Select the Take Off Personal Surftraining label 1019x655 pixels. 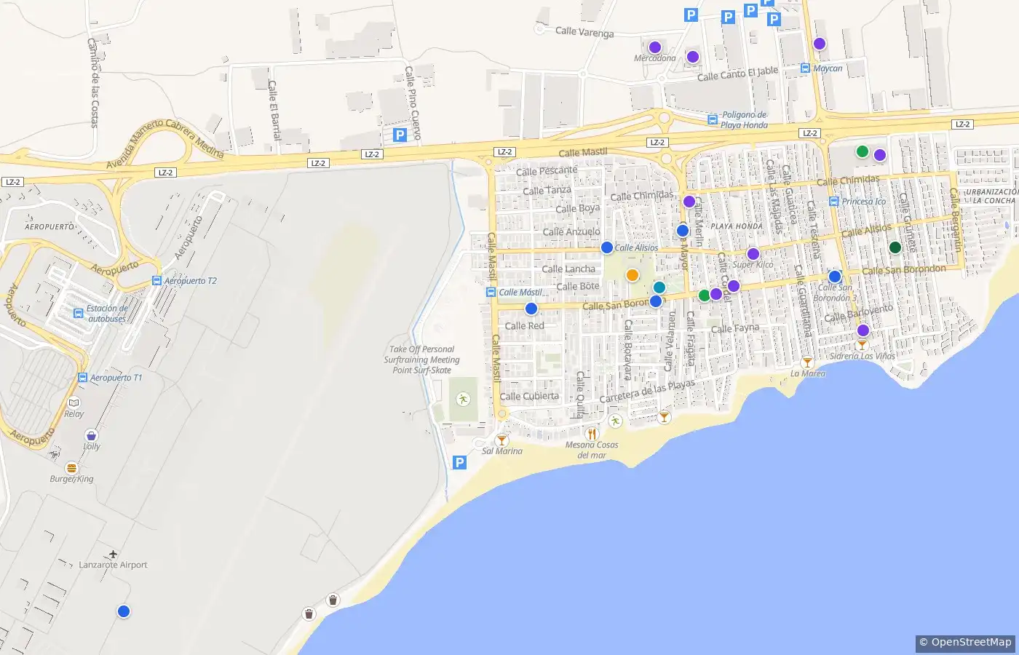pyautogui.click(x=422, y=360)
